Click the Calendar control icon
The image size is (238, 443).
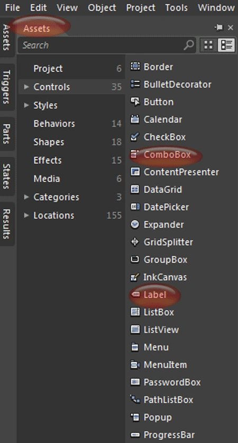(135, 119)
